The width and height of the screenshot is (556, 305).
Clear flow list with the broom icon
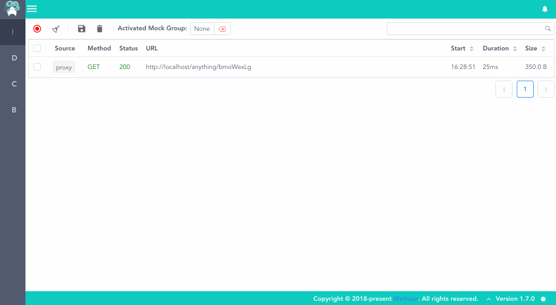[x=56, y=29]
